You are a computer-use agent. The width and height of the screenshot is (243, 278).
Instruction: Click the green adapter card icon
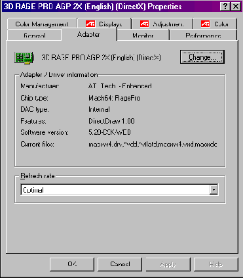24,58
